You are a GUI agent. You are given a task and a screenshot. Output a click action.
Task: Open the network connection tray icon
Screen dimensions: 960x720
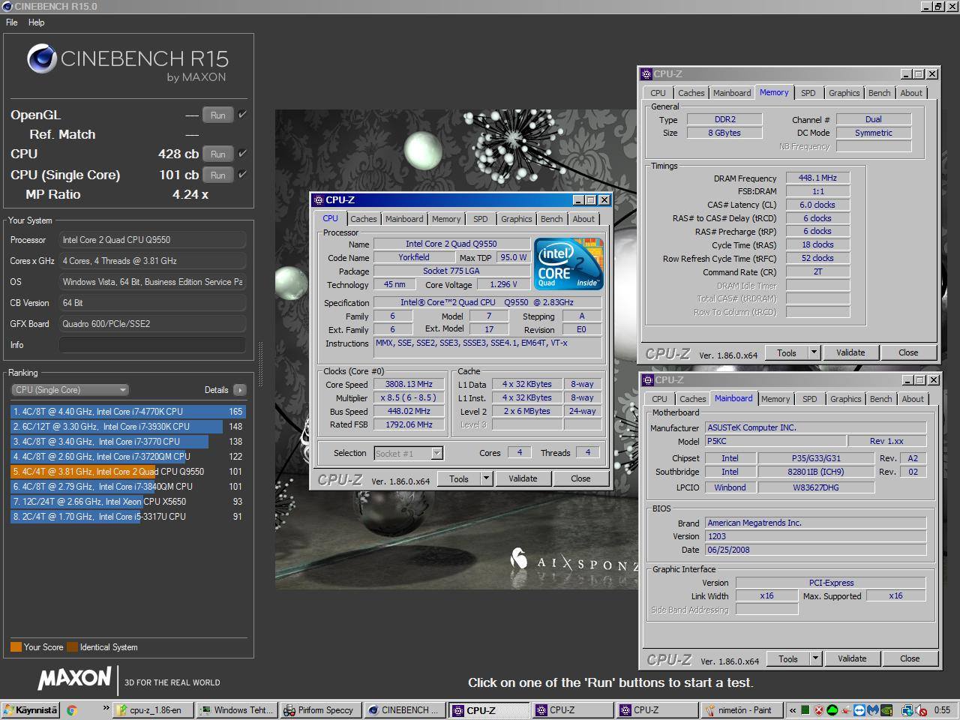click(x=907, y=710)
